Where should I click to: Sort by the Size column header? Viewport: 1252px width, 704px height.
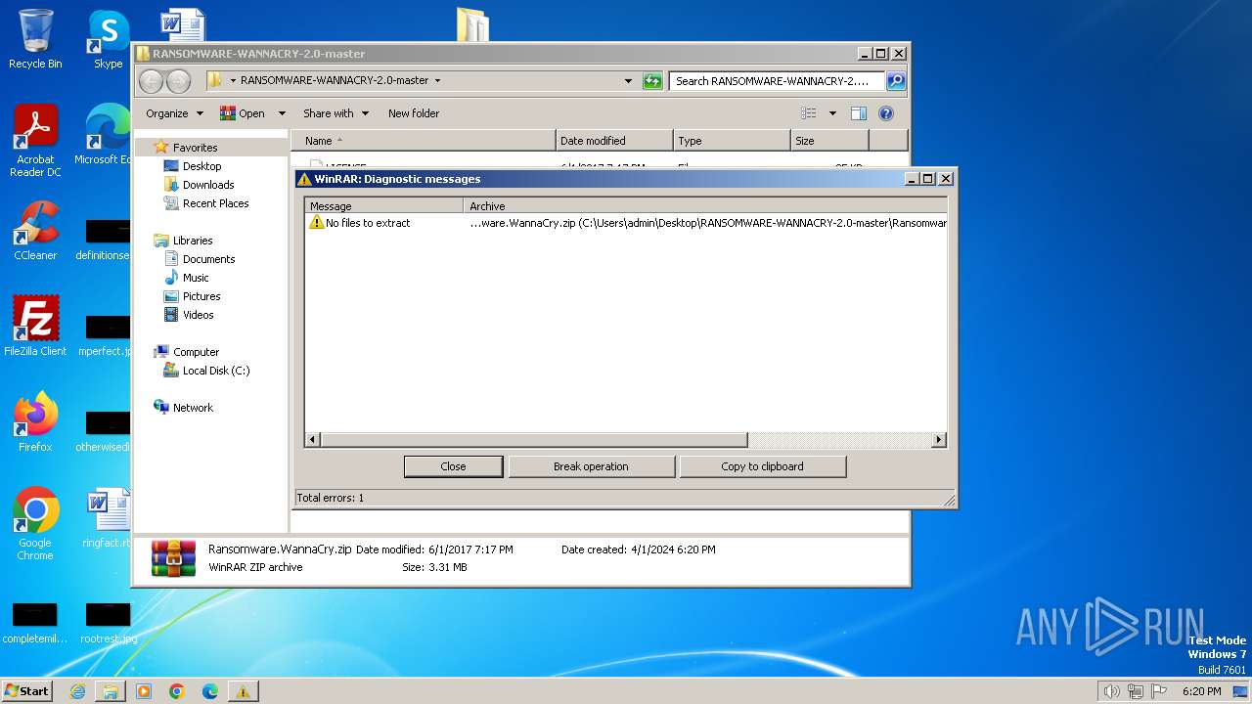(x=829, y=141)
